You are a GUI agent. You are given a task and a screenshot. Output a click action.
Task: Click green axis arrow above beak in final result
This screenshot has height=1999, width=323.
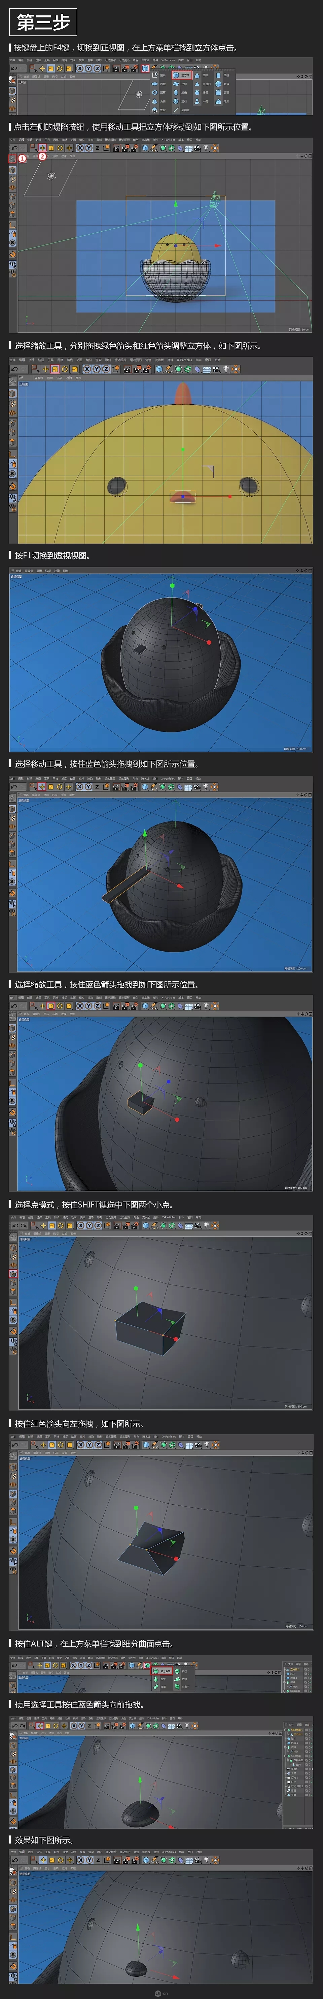coord(138,1928)
